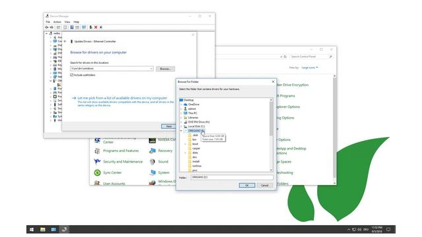Collapse the root computer node in Device Manager
This screenshot has height=237, width=422.
click(x=46, y=34)
